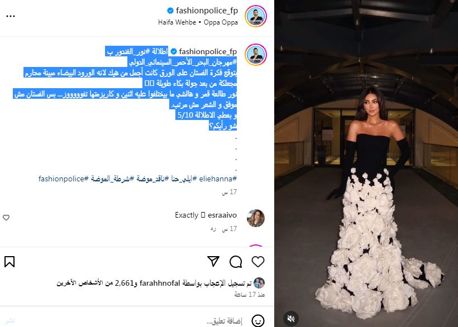Like the post with the heart icon
458x327 pixels.
point(258,262)
